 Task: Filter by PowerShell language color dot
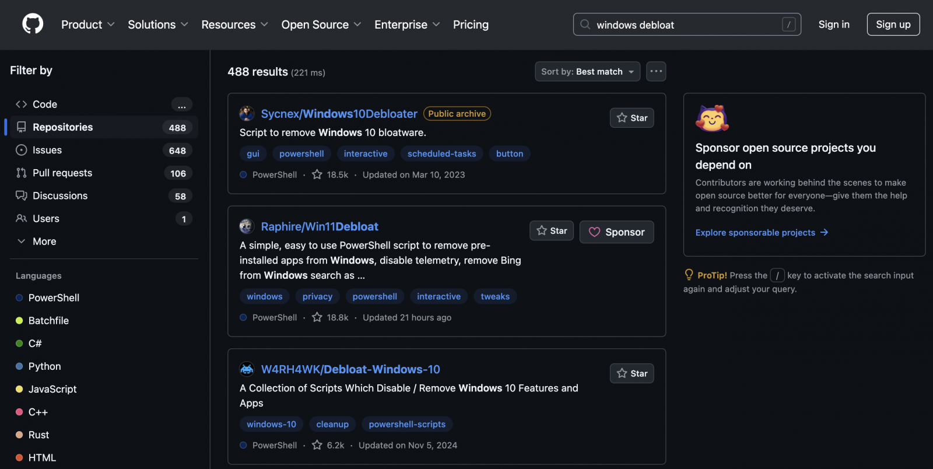click(x=19, y=297)
